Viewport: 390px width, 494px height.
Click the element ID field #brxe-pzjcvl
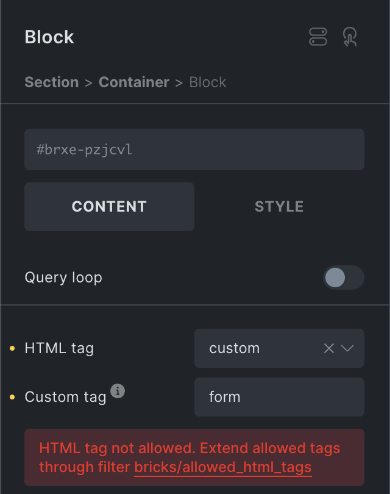(x=194, y=149)
